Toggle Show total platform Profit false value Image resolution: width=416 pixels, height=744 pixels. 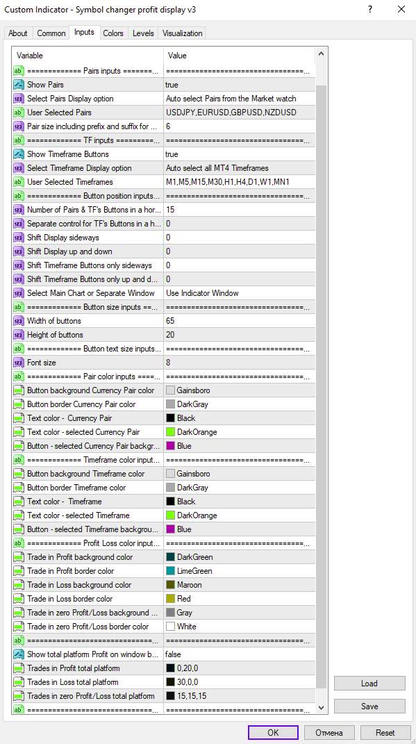239,654
